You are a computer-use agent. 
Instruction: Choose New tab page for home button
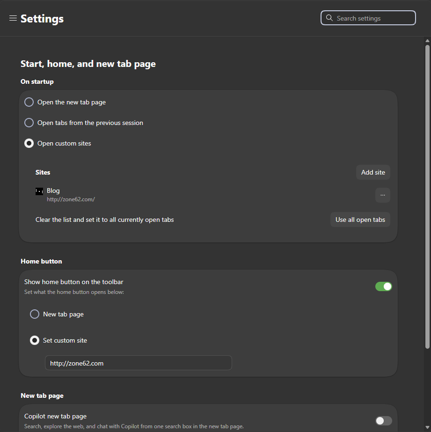(x=35, y=314)
